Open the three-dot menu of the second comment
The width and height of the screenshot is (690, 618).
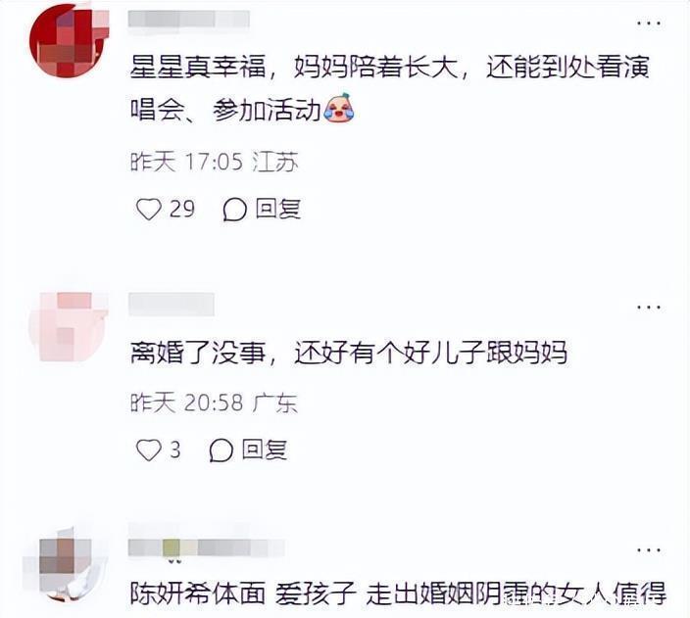point(649,307)
